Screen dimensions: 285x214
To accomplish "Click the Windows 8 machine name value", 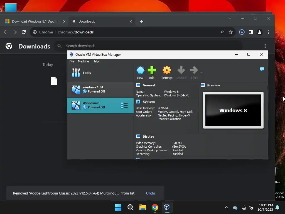I will point(171,92).
